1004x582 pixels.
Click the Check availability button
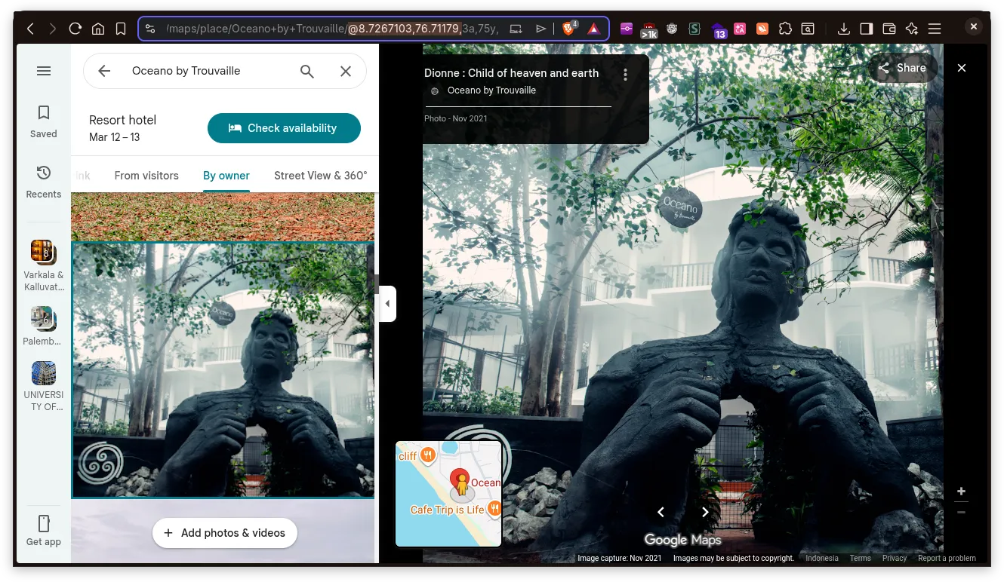pos(284,128)
